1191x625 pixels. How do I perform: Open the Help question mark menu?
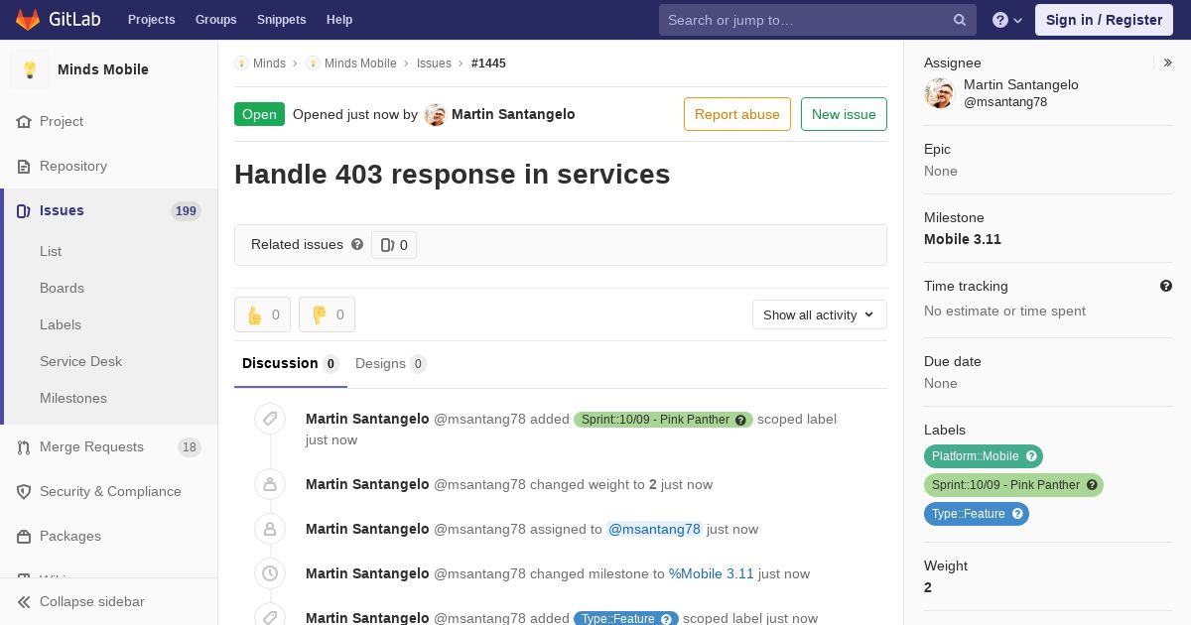coord(1007,20)
